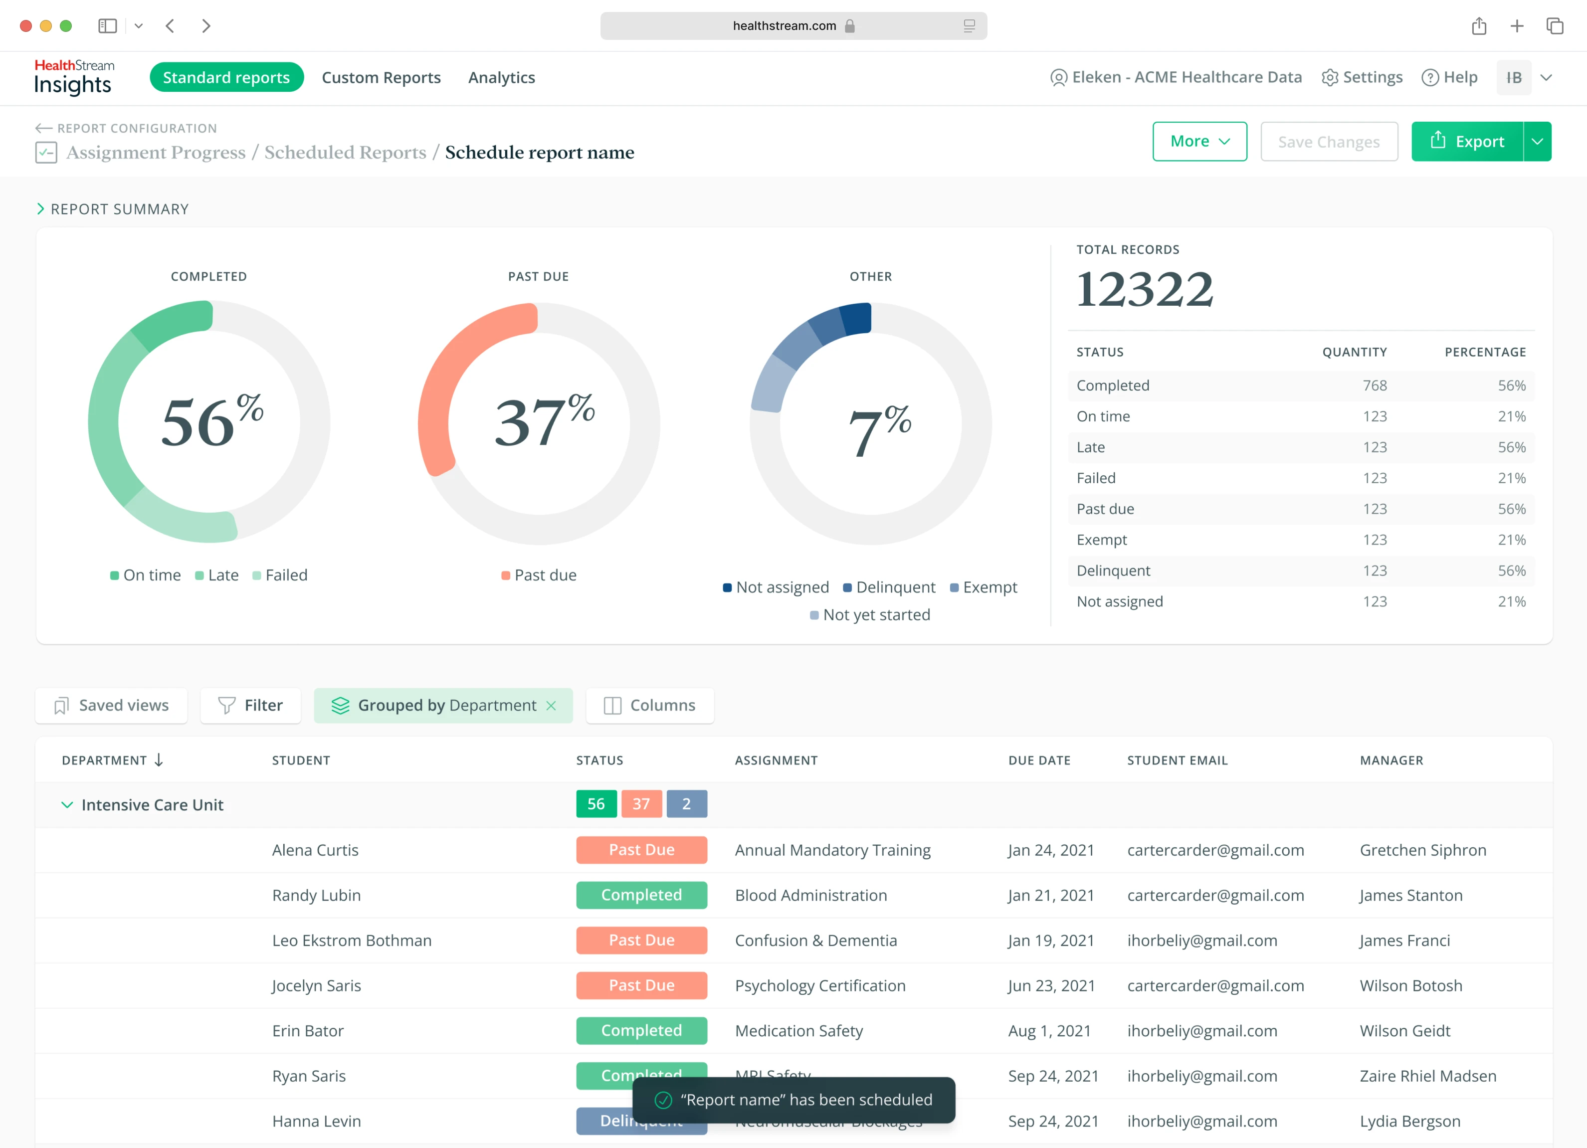Click the Help question mark icon
Image resolution: width=1587 pixels, height=1148 pixels.
(x=1430, y=78)
